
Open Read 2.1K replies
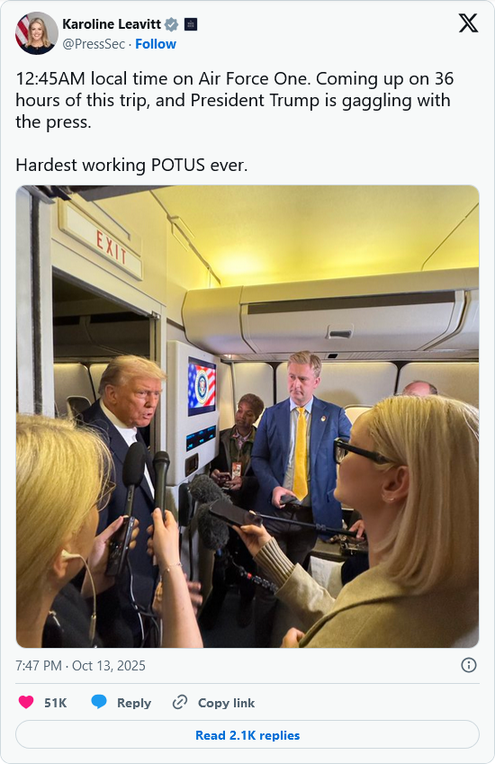click(247, 735)
